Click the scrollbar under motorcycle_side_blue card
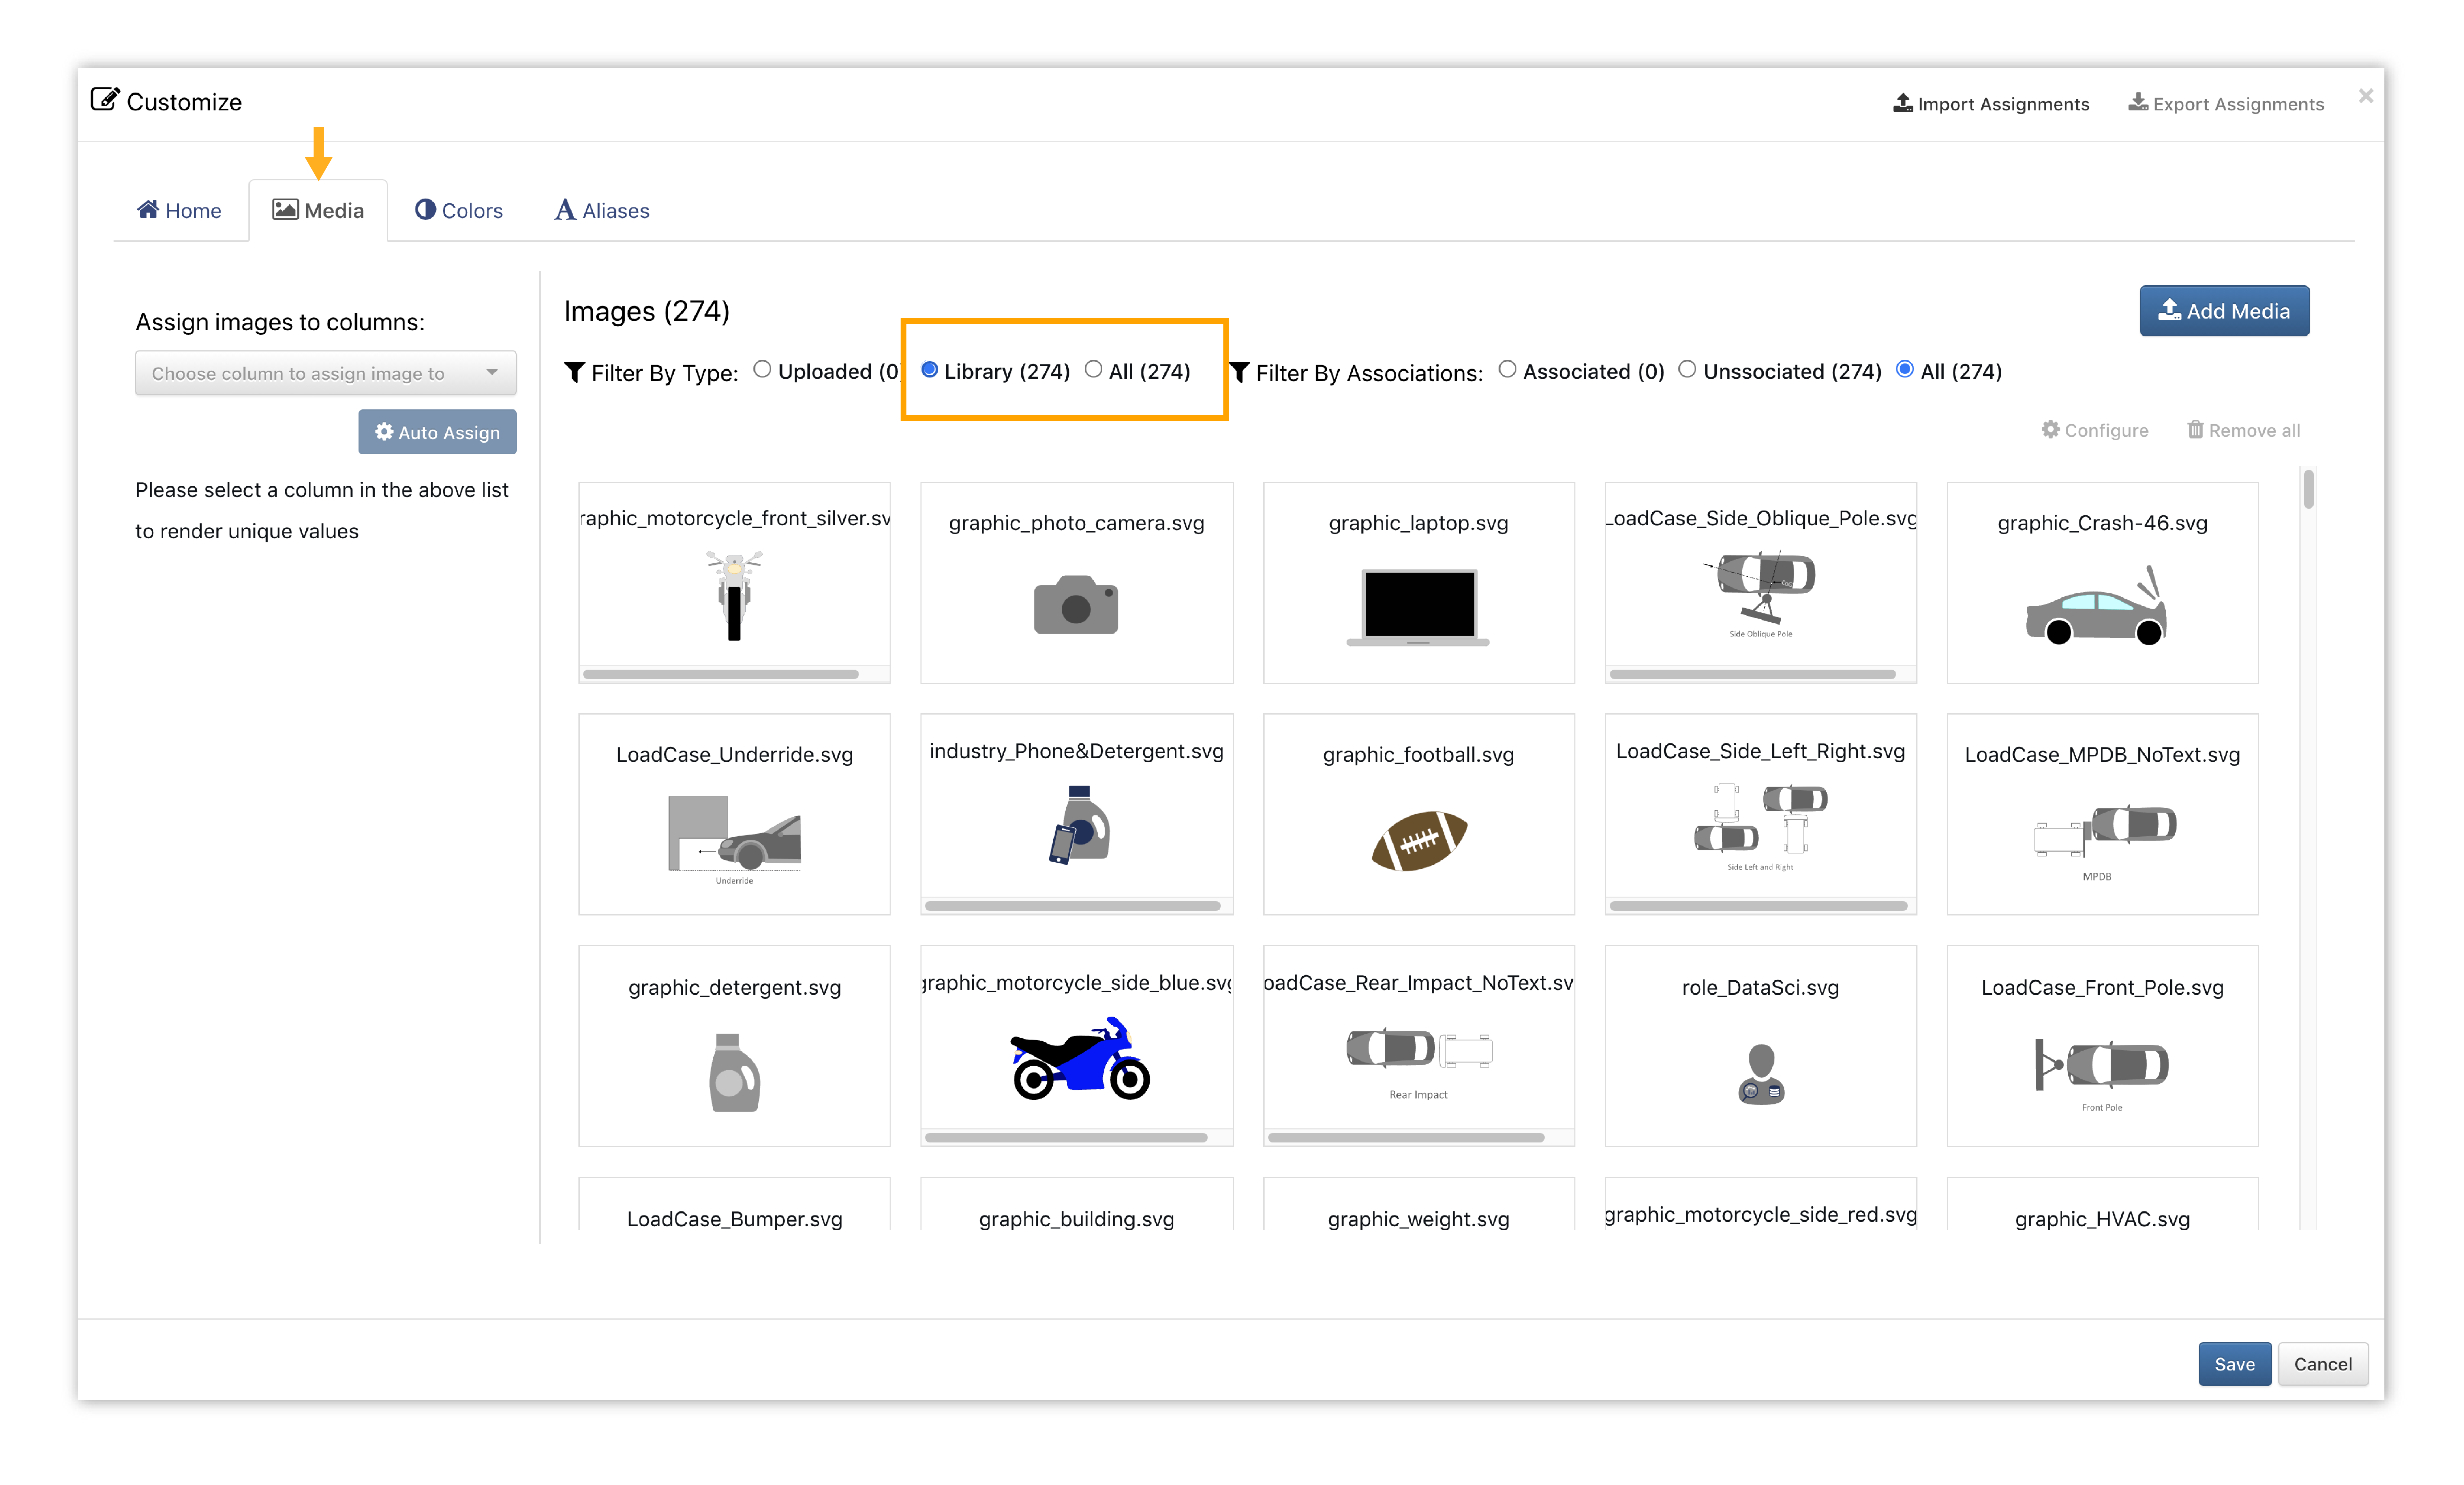The height and width of the screenshot is (1485, 2464). point(1066,1137)
